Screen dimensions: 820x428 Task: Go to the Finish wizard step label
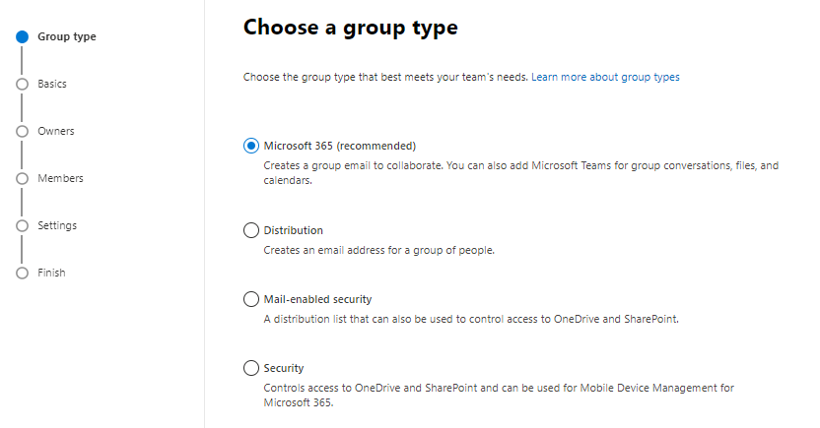[51, 273]
